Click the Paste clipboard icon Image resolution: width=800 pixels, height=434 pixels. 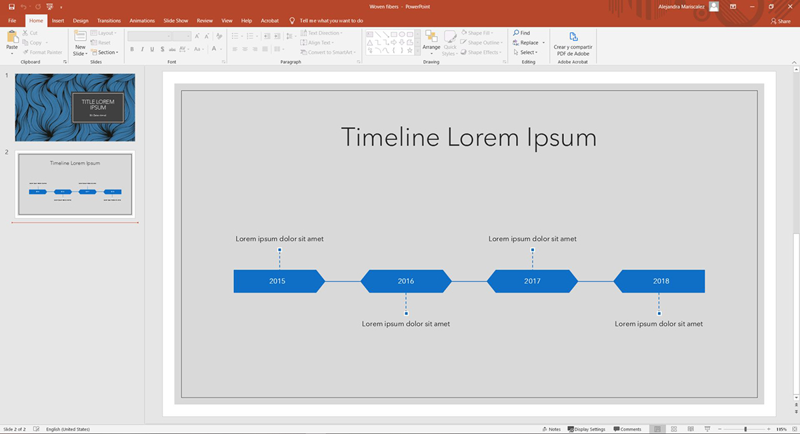tap(12, 37)
